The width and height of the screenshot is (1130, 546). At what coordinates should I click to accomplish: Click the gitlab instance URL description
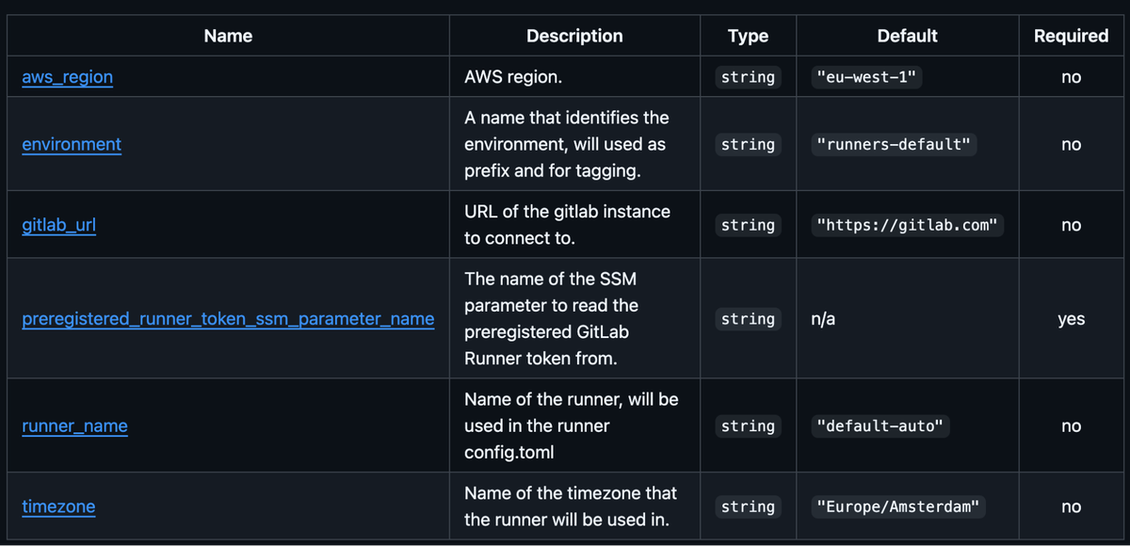click(x=567, y=225)
